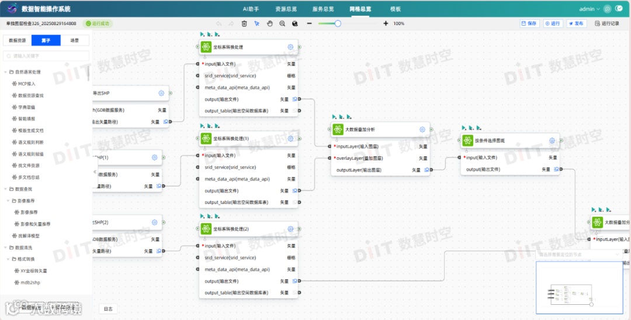
Task: Click the keyword search input field
Action: coord(46,56)
